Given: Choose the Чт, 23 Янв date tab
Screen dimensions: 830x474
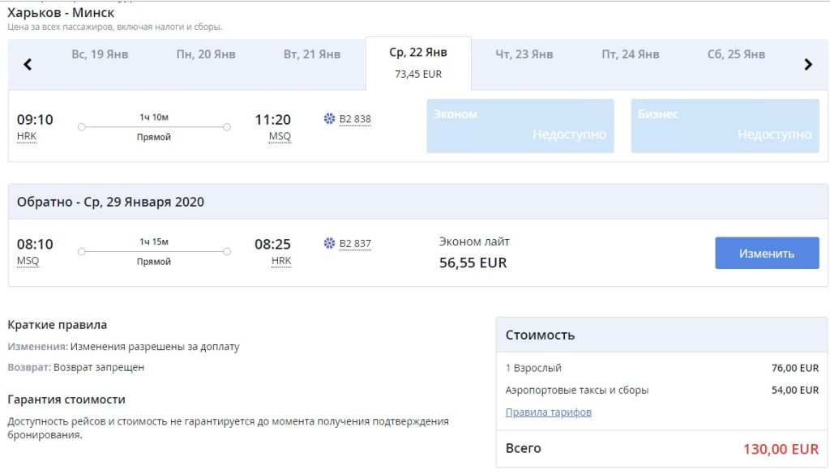Looking at the screenshot, I should [x=524, y=54].
